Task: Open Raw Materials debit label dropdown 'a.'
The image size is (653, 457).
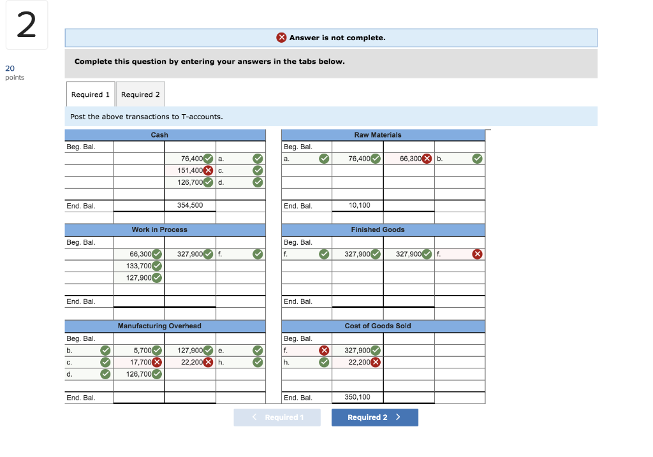Action: pos(307,159)
